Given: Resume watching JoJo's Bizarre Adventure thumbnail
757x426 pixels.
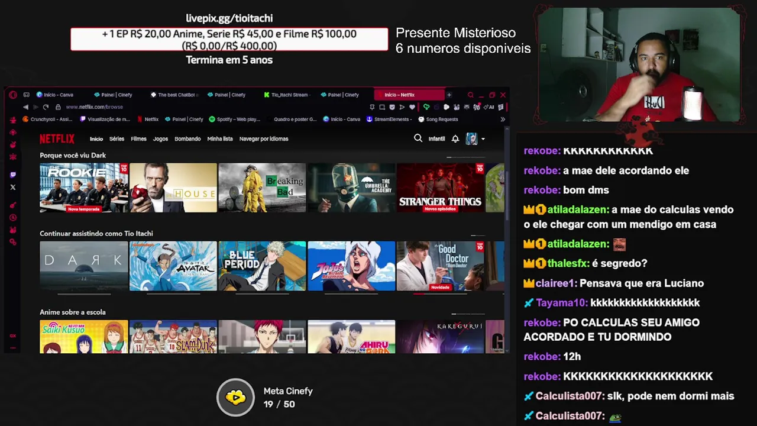Looking at the screenshot, I should pyautogui.click(x=351, y=266).
